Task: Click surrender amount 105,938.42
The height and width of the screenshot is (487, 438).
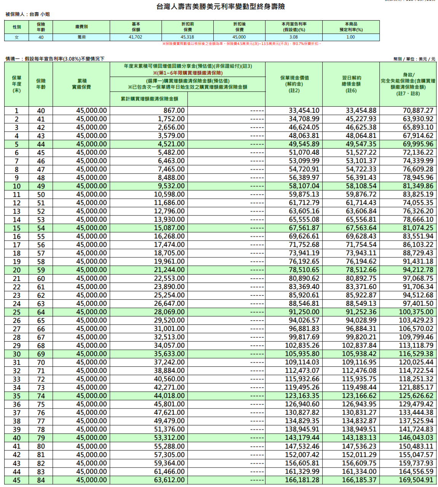Action: [359, 354]
